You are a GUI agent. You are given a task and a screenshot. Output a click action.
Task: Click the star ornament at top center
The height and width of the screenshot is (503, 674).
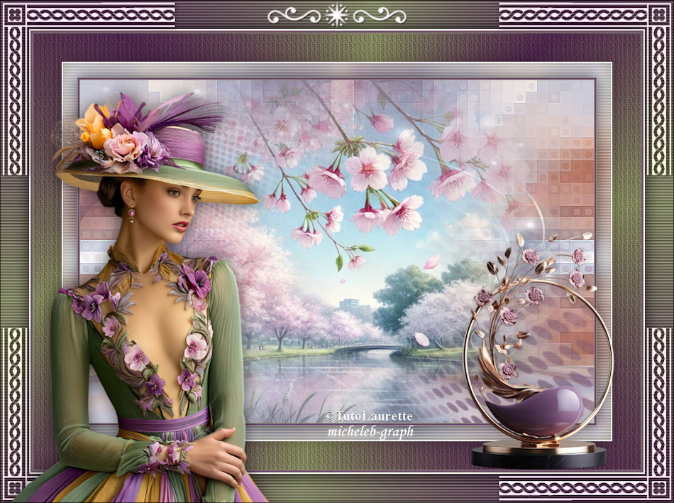[336, 14]
